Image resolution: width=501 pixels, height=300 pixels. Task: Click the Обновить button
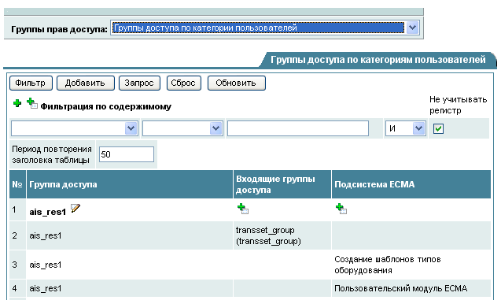(237, 83)
